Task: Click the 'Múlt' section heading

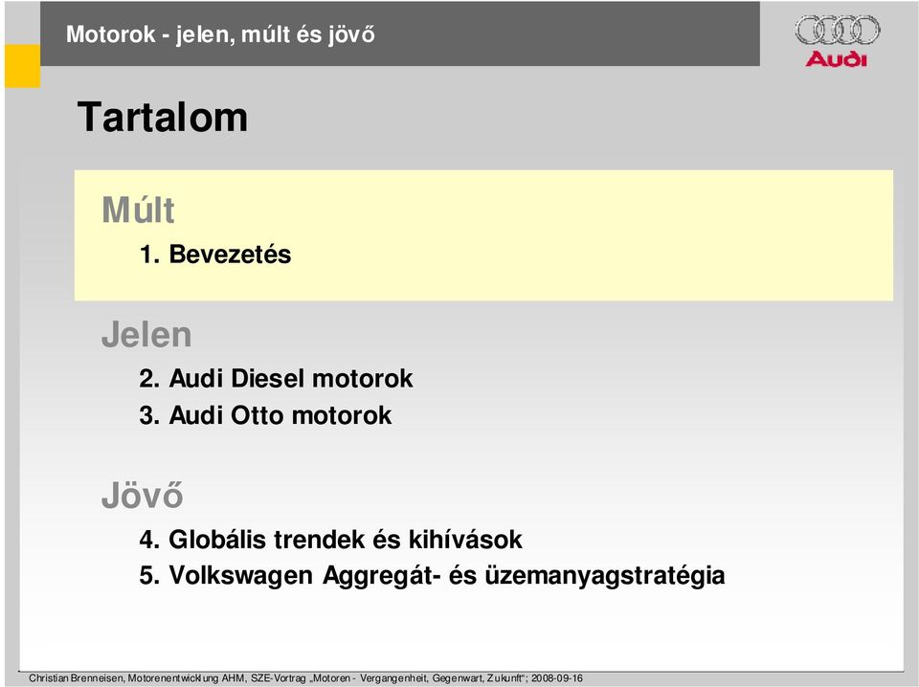Action: pos(138,210)
